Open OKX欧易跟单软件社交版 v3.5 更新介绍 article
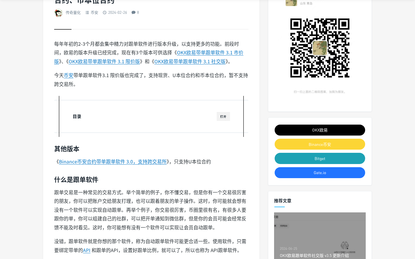This screenshot has width=415, height=259. 314,256
